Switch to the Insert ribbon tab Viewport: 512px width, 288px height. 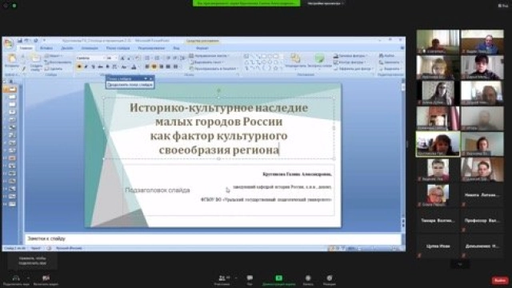(x=46, y=48)
